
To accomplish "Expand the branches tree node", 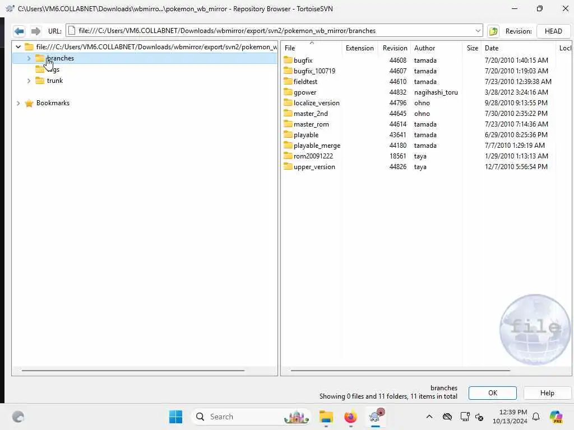I will point(29,58).
